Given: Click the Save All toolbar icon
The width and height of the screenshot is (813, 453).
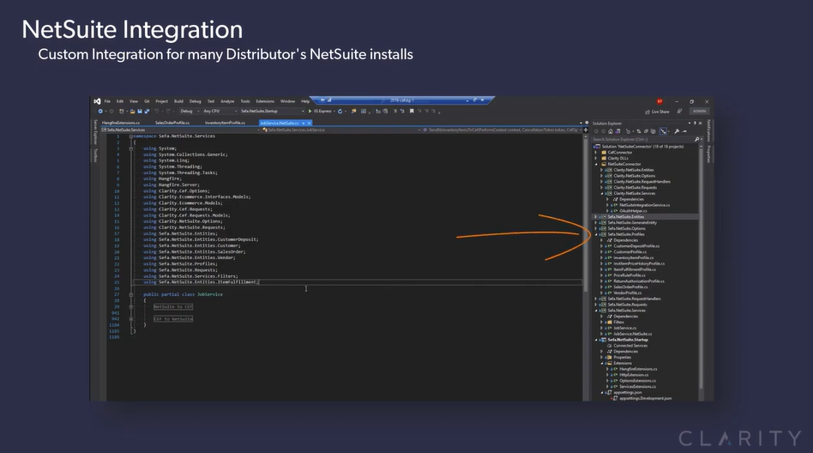Looking at the screenshot, I should [147, 111].
